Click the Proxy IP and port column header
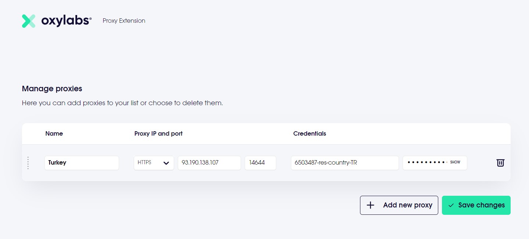529x239 pixels. click(x=158, y=134)
